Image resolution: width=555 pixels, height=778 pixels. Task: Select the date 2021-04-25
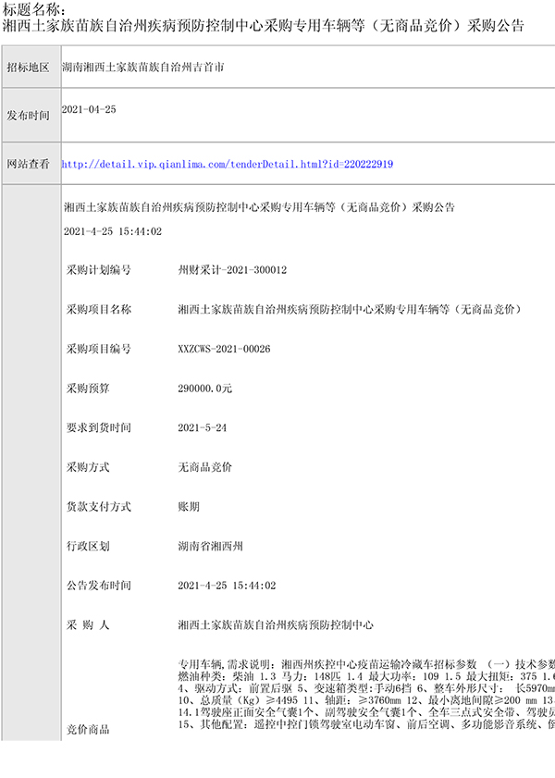point(89,109)
